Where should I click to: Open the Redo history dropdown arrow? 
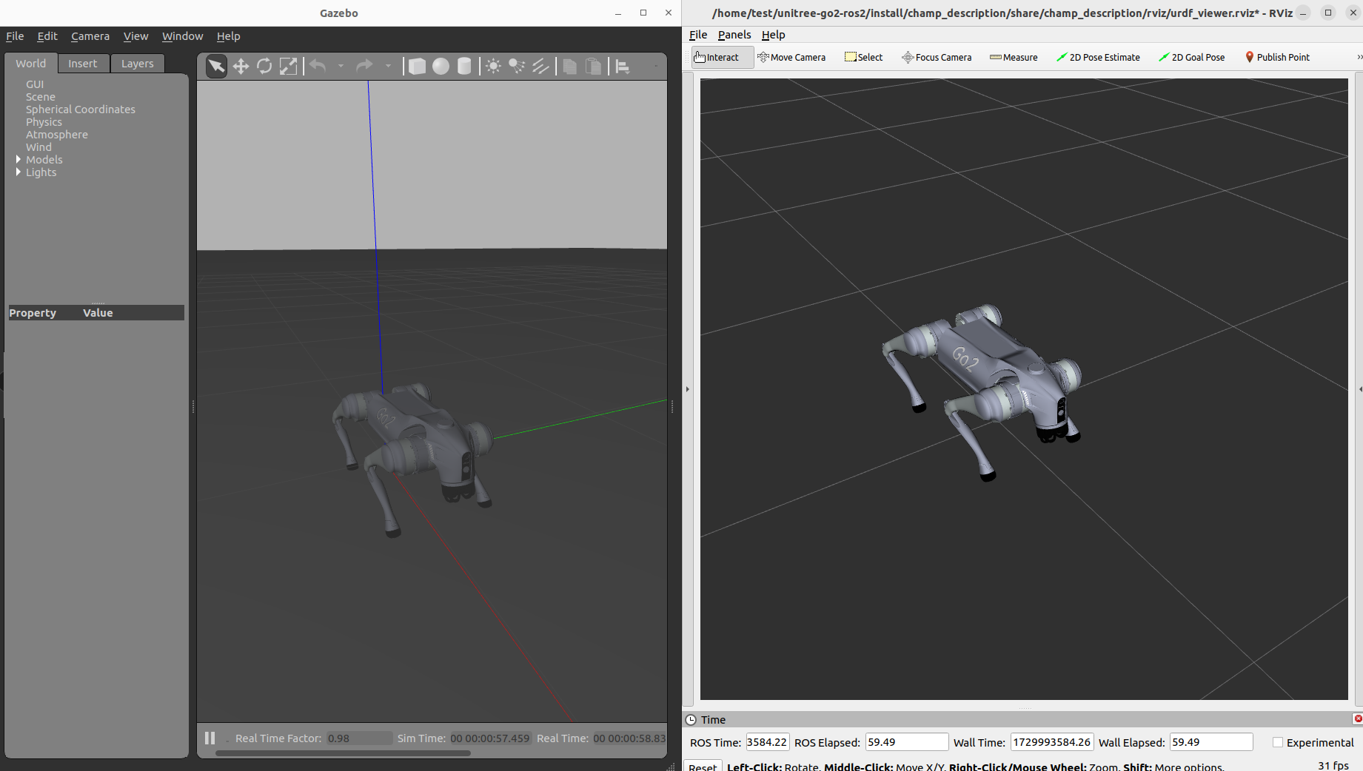tap(387, 67)
